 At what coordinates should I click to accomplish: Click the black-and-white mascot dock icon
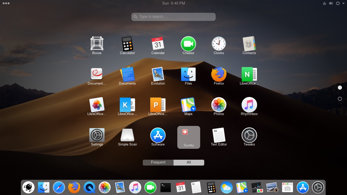click(x=28, y=188)
